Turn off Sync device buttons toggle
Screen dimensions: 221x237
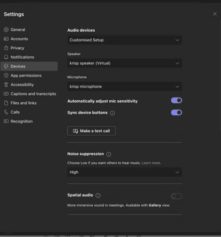[176, 113]
